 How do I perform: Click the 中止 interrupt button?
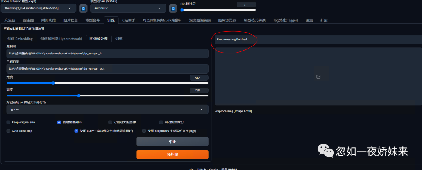pyautogui.click(x=173, y=142)
